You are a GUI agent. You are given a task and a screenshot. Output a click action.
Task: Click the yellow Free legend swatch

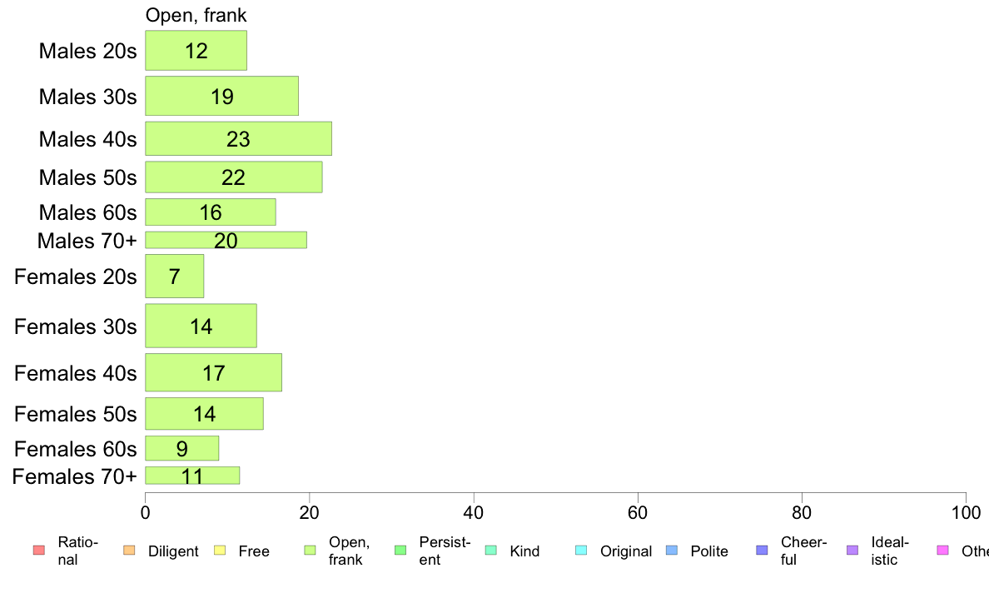coord(220,551)
